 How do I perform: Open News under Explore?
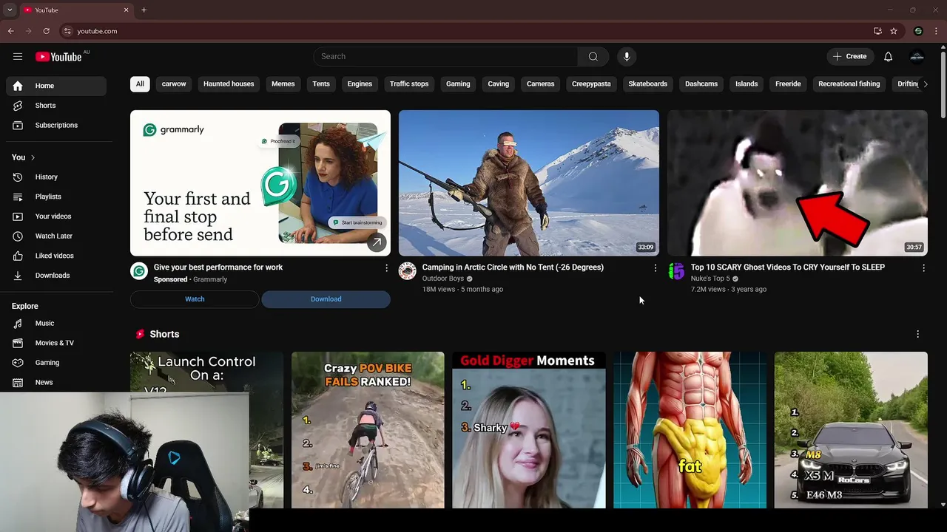point(56,382)
